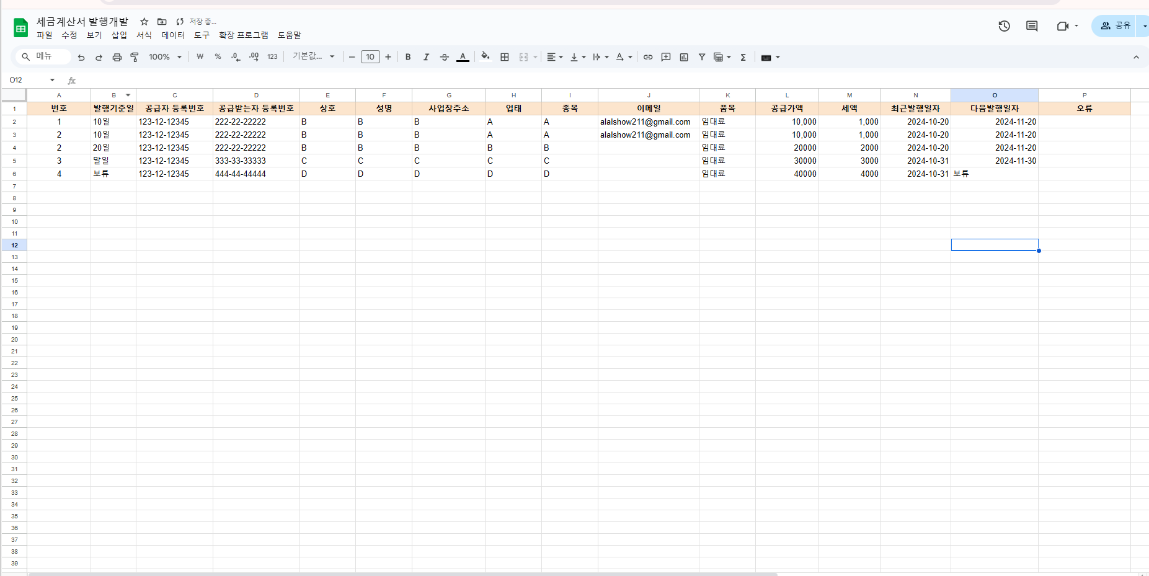This screenshot has height=576, width=1149.
Task: Toggle strikethrough formatting
Action: tap(444, 57)
